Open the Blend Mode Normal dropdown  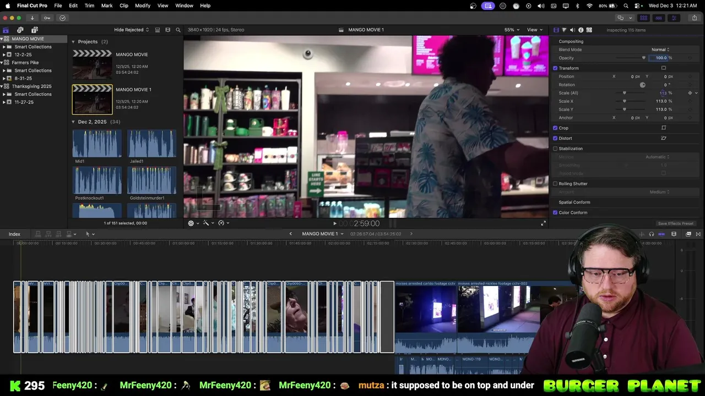[x=660, y=50]
